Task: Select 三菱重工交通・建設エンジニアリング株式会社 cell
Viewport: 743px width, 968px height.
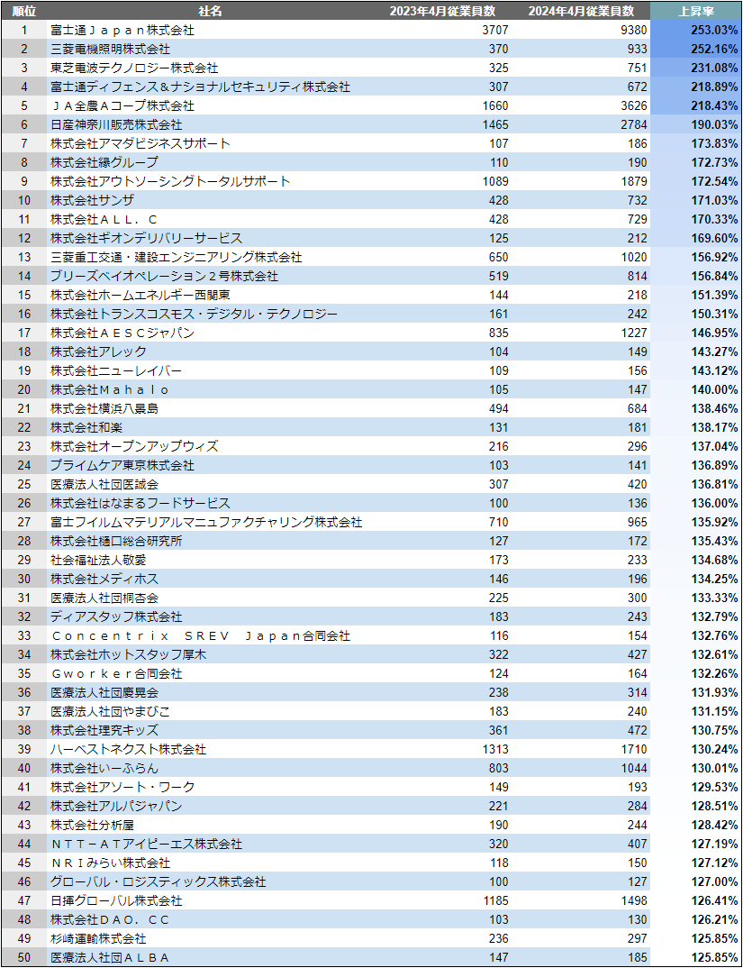Action: [177, 258]
